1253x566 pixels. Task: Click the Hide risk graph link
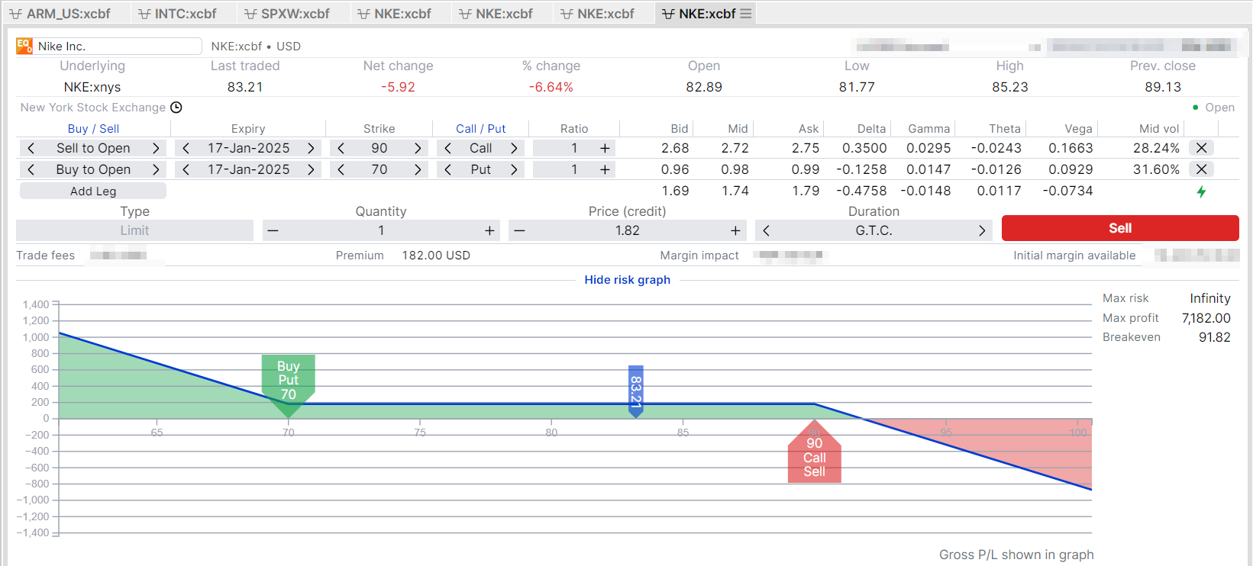coord(627,280)
